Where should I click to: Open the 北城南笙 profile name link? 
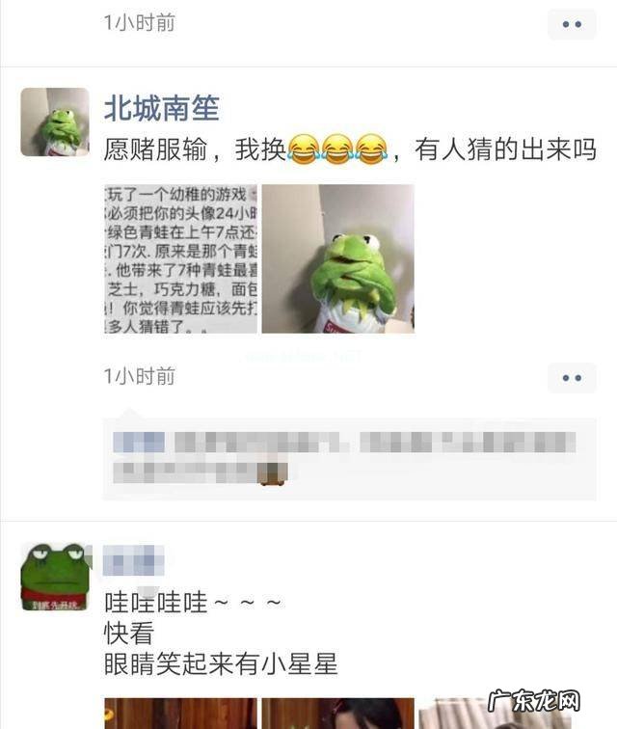coord(161,108)
